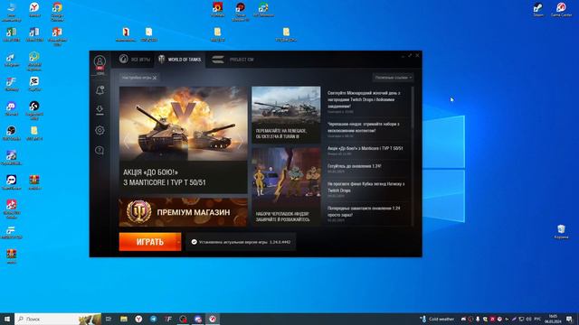Open Yandex browser from the taskbar
The height and width of the screenshot is (325, 579).
coord(138,319)
